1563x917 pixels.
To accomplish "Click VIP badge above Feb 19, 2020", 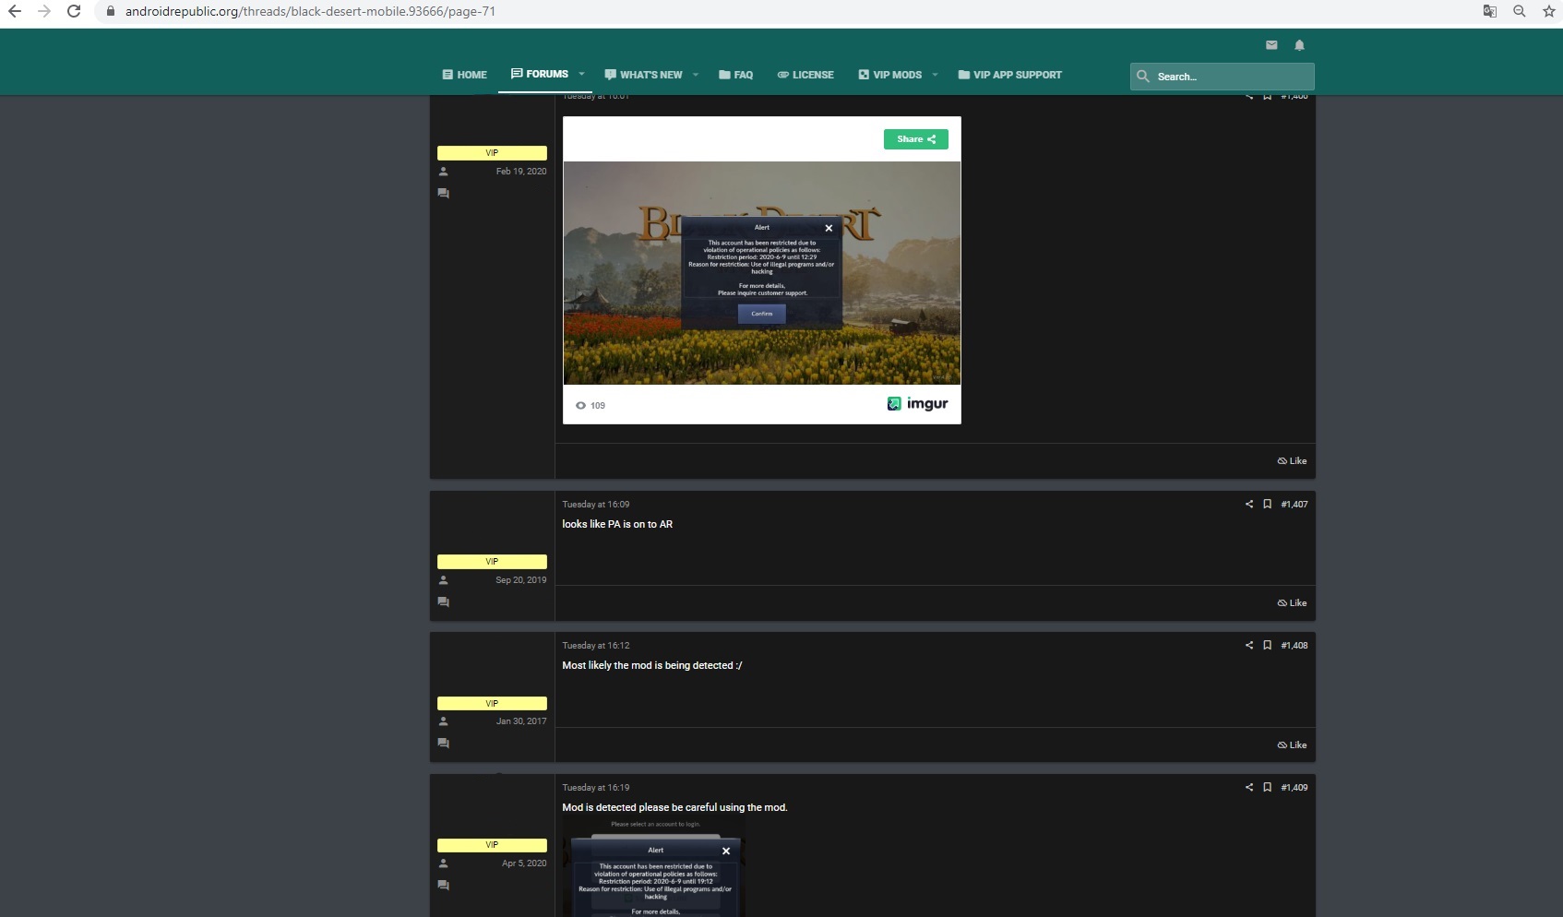I will point(492,153).
